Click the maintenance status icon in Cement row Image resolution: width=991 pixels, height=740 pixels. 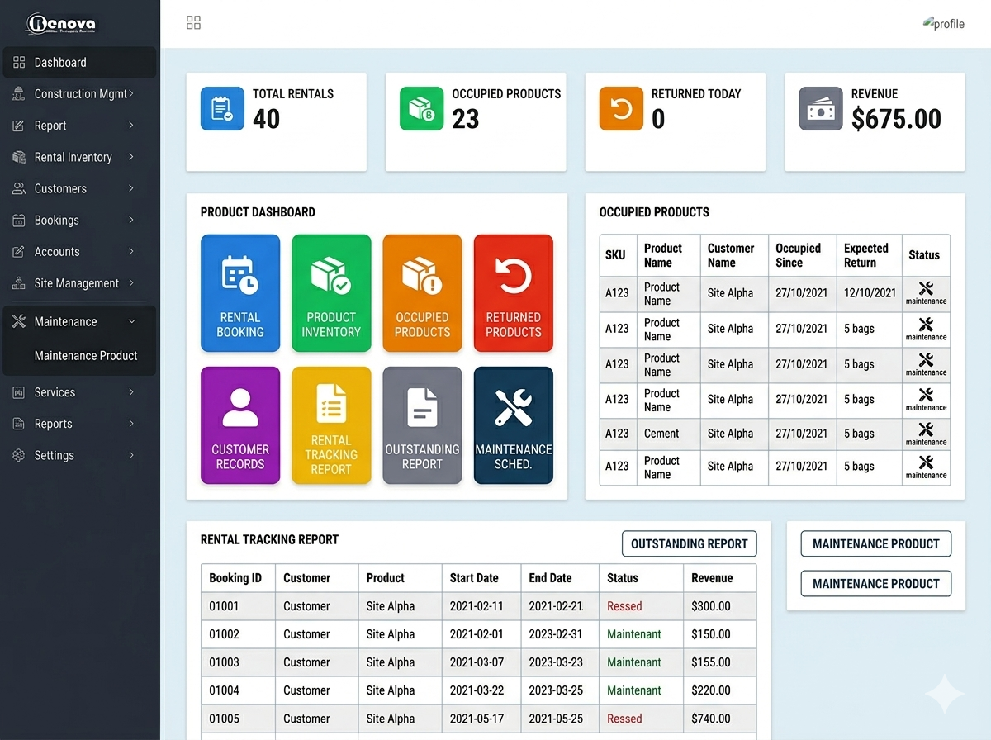point(926,434)
